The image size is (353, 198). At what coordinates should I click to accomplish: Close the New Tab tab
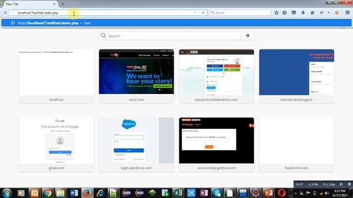54,4
